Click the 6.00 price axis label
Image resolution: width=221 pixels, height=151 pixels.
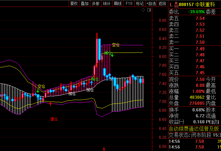163,147
